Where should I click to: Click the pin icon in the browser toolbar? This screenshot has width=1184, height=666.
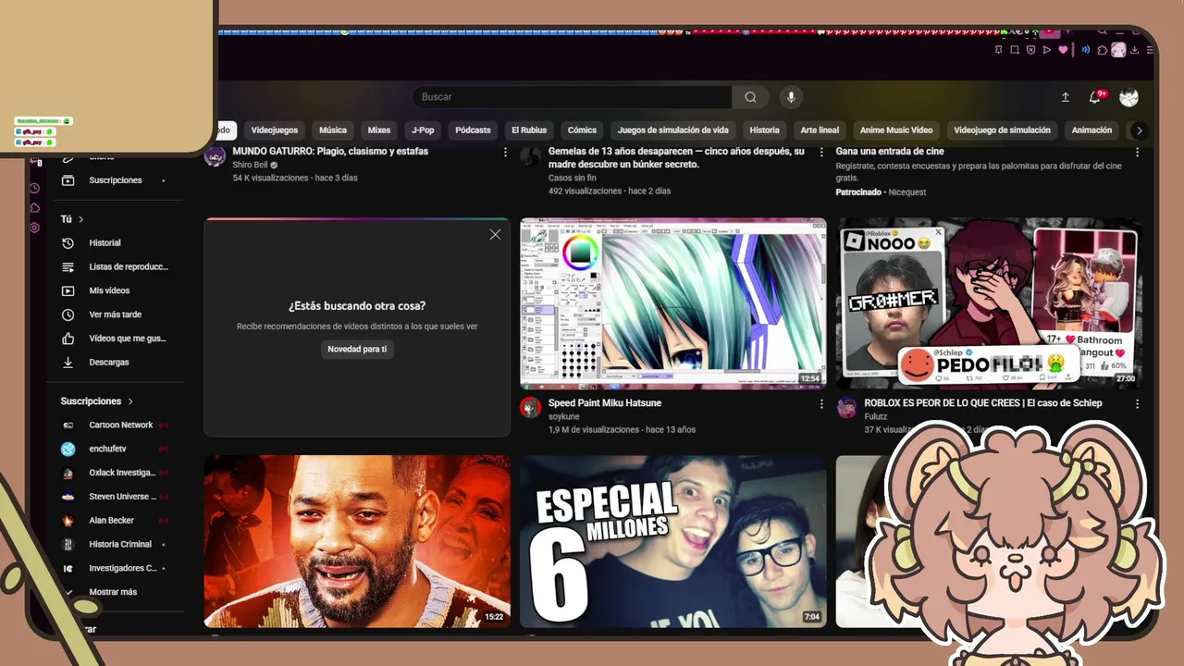coord(998,50)
